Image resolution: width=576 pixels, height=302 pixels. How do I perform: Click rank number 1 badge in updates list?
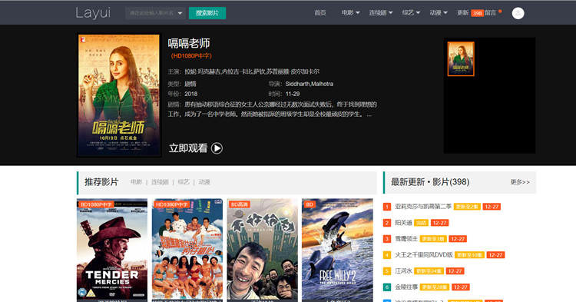(387, 207)
